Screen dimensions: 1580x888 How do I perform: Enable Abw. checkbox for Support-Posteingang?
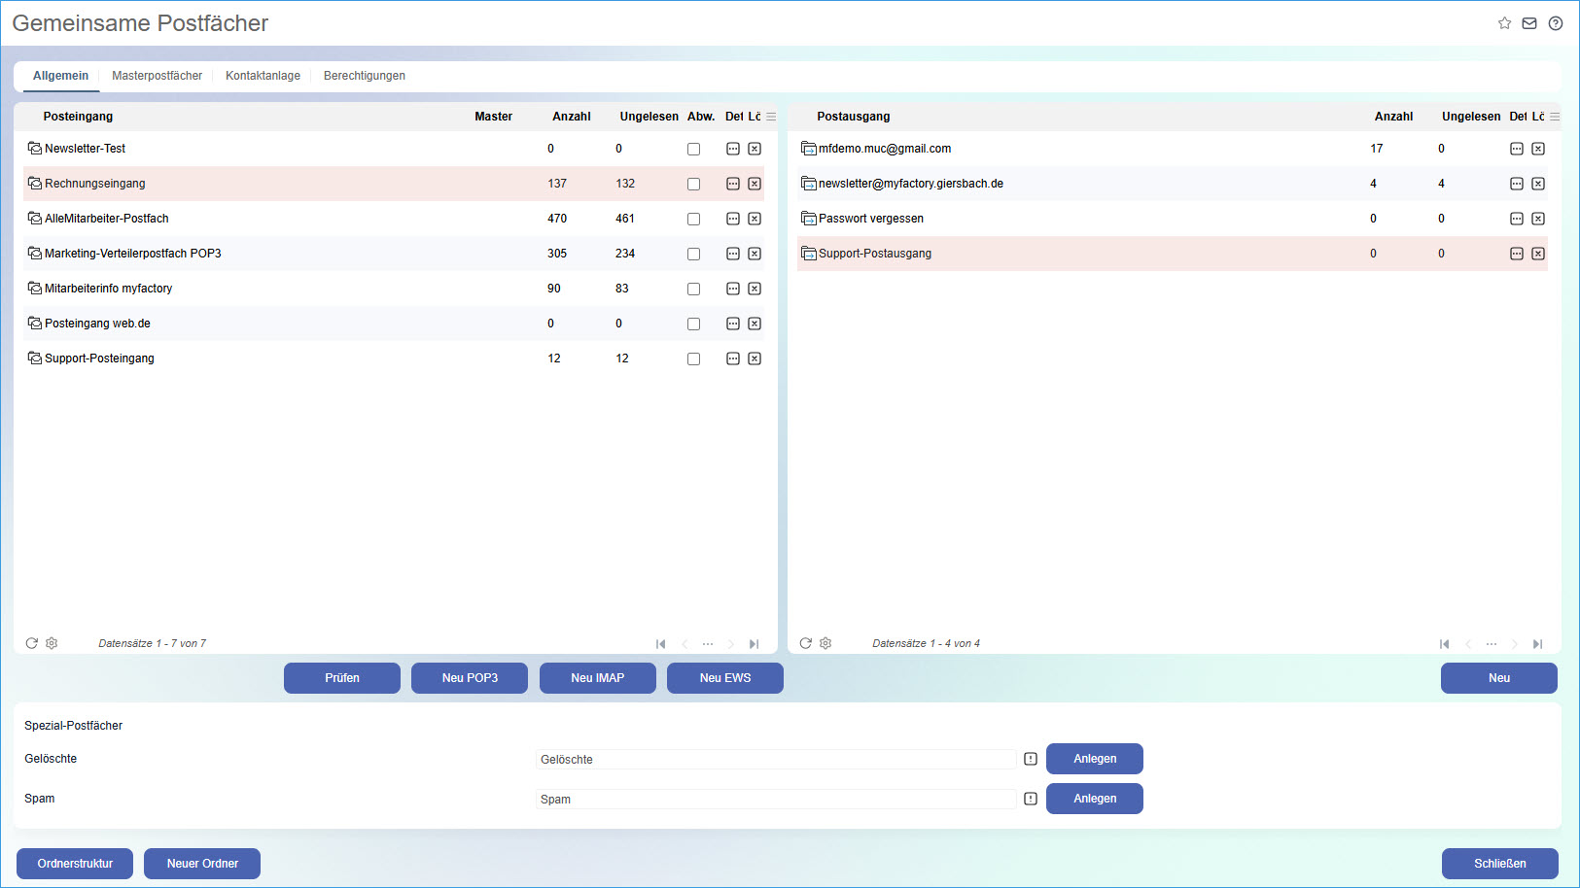(693, 359)
